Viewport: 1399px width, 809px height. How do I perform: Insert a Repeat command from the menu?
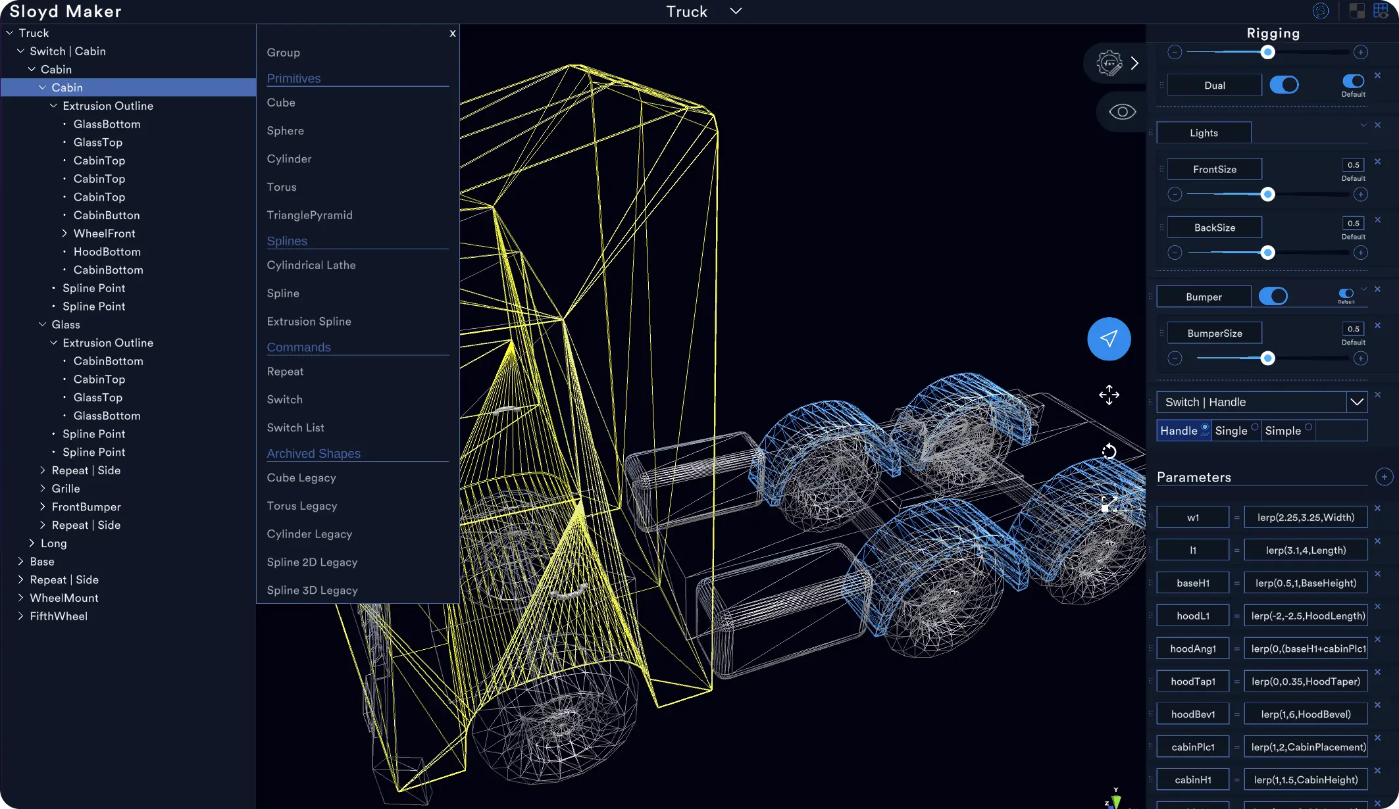click(x=285, y=372)
